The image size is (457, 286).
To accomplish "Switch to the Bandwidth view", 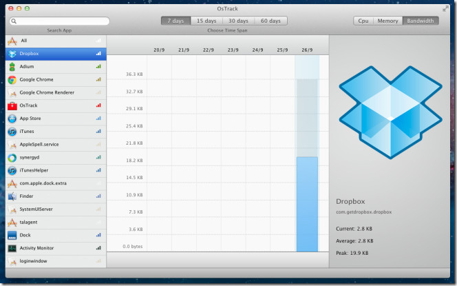I will (x=421, y=21).
